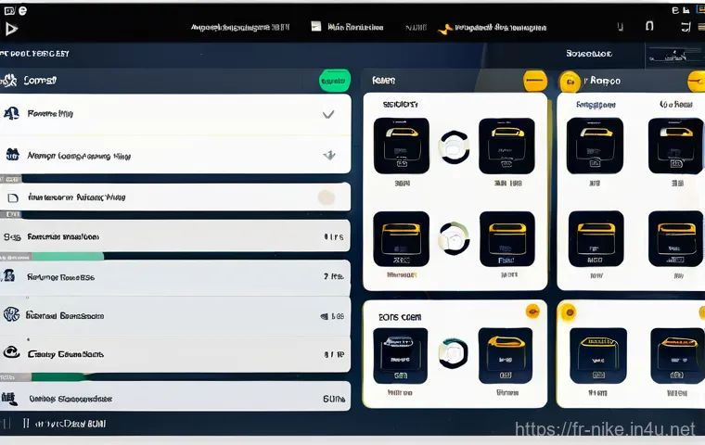
Task: Select the bottom-left device tile in the middle top panel
Action: (x=401, y=239)
